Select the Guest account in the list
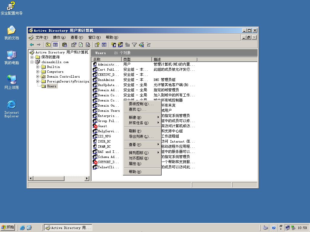This screenshot has height=232, width=310. point(100,126)
